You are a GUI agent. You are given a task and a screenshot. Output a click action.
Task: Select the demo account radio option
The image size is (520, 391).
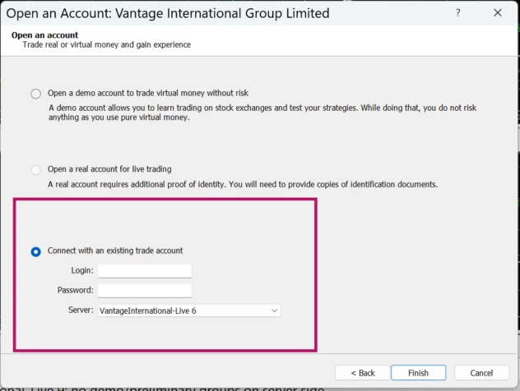tap(36, 94)
